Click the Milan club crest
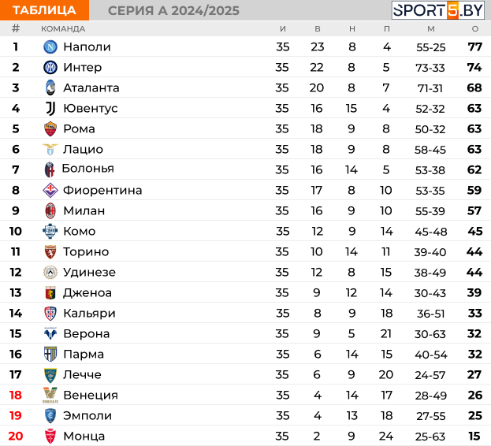This screenshot has width=491, height=446. coord(50,210)
